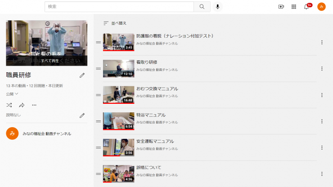The image size is (333, 187).
Task: Open options menu for 特浴マニュアル video
Action: coord(322,121)
